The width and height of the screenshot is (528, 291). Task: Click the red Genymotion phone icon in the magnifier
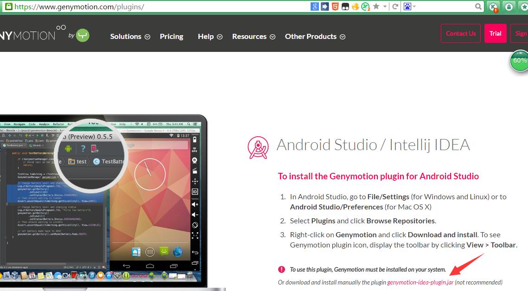click(94, 148)
